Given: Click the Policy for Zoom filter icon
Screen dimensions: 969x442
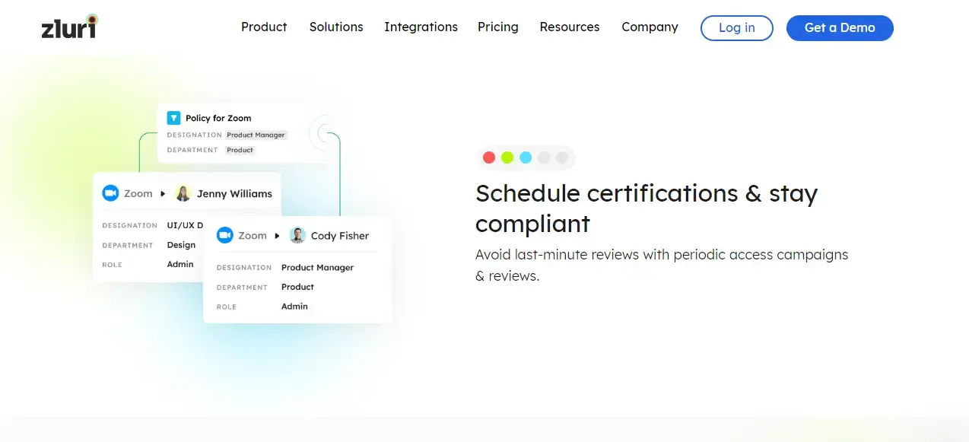Looking at the screenshot, I should point(173,118).
